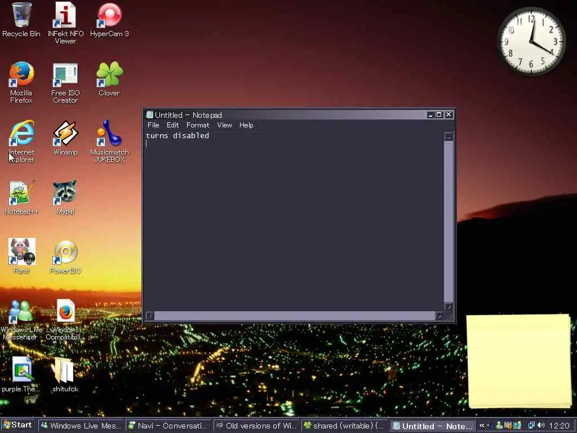Viewport: 577px width, 433px height.
Task: Select the Mozilla Firefox desktop icon
Action: 21,82
